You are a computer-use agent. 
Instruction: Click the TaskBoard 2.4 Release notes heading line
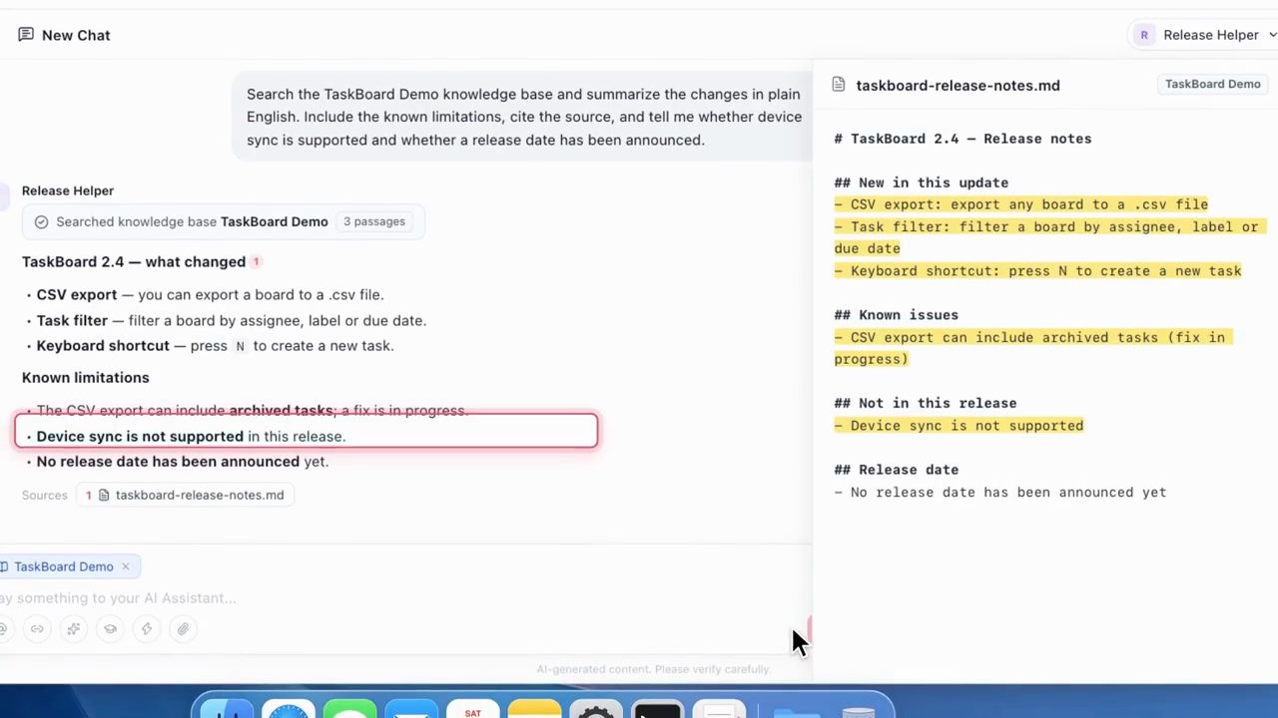point(962,139)
